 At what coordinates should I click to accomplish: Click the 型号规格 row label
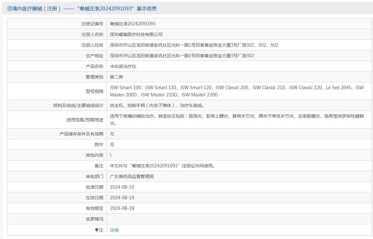[94, 91]
